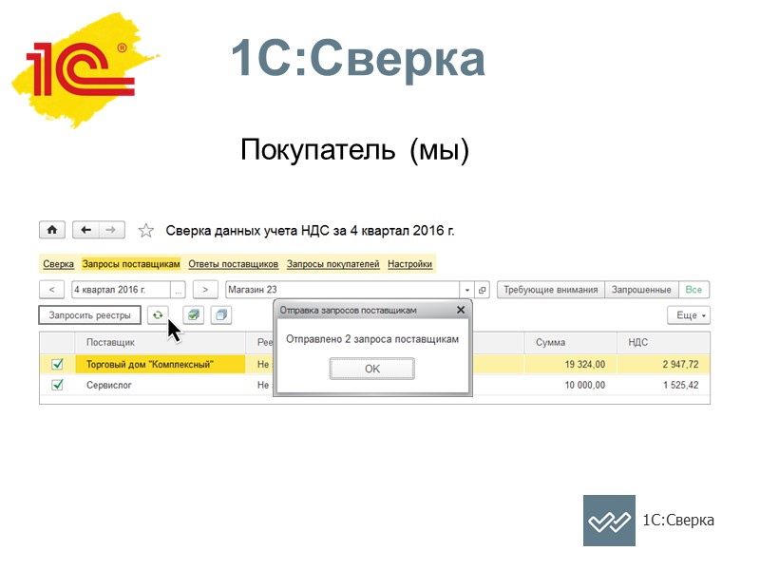The image size is (760, 570).
Task: Select the Торговый дом "Комплексный" supplier cell
Action: point(160,365)
